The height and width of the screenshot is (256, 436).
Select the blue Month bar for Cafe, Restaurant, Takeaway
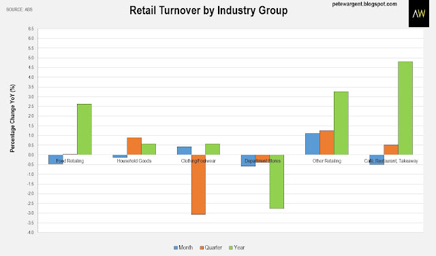[377, 160]
